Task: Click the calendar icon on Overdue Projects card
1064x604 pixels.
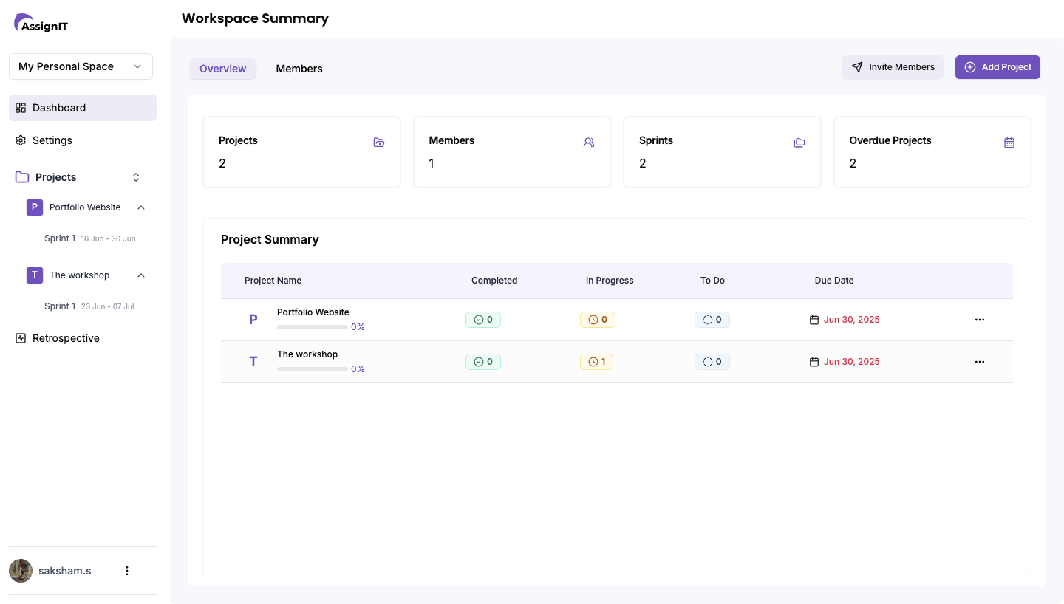Action: (1009, 143)
